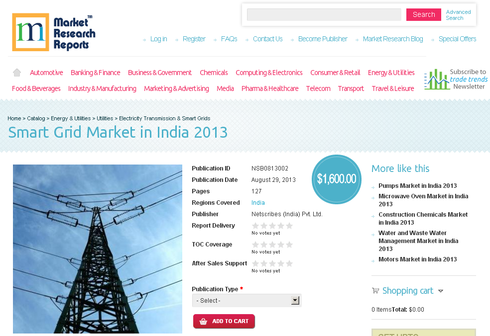Open Marketing & Advertising category
This screenshot has width=490, height=336.
tap(176, 88)
